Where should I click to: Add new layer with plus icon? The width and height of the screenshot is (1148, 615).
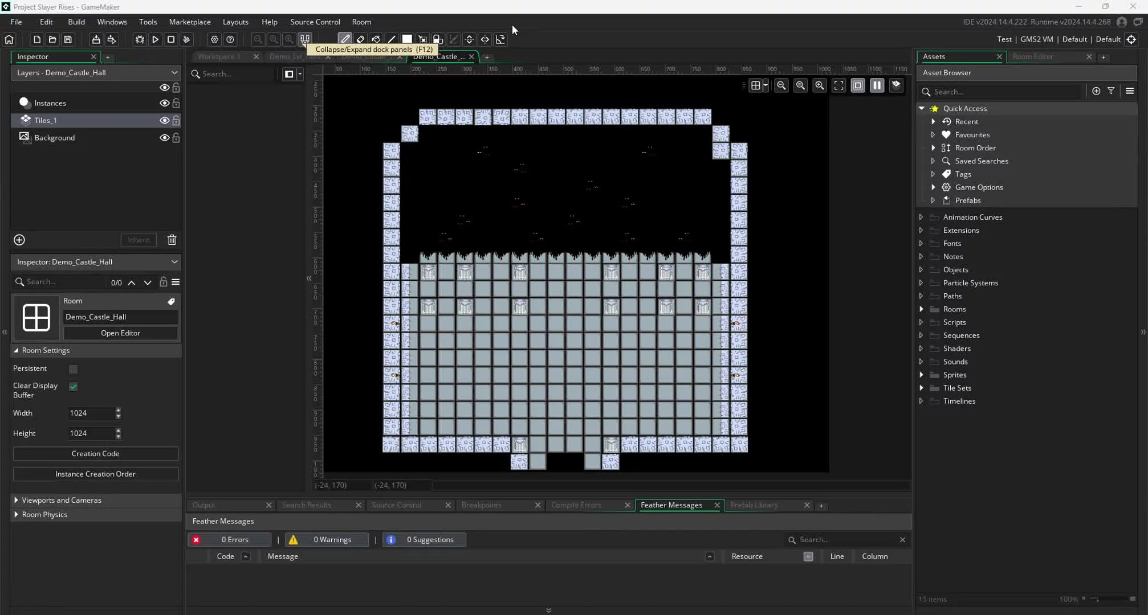19,240
